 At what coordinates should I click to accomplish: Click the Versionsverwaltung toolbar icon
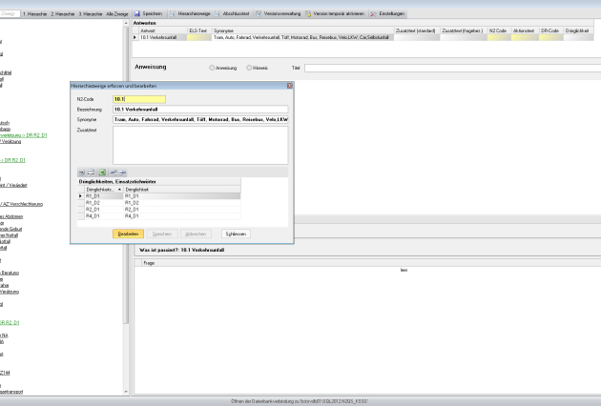point(259,13)
